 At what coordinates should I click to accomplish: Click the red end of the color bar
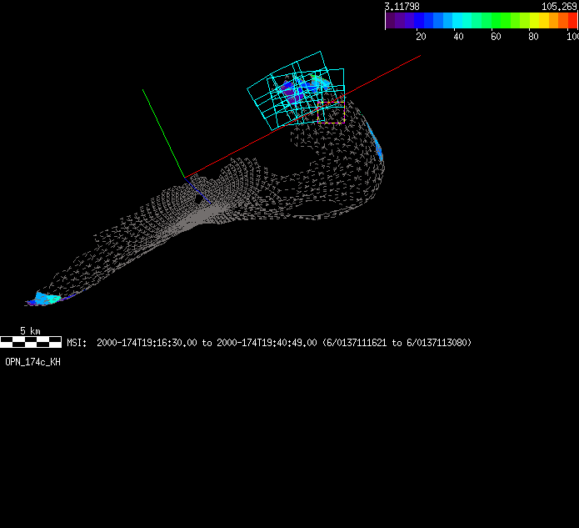(x=572, y=21)
